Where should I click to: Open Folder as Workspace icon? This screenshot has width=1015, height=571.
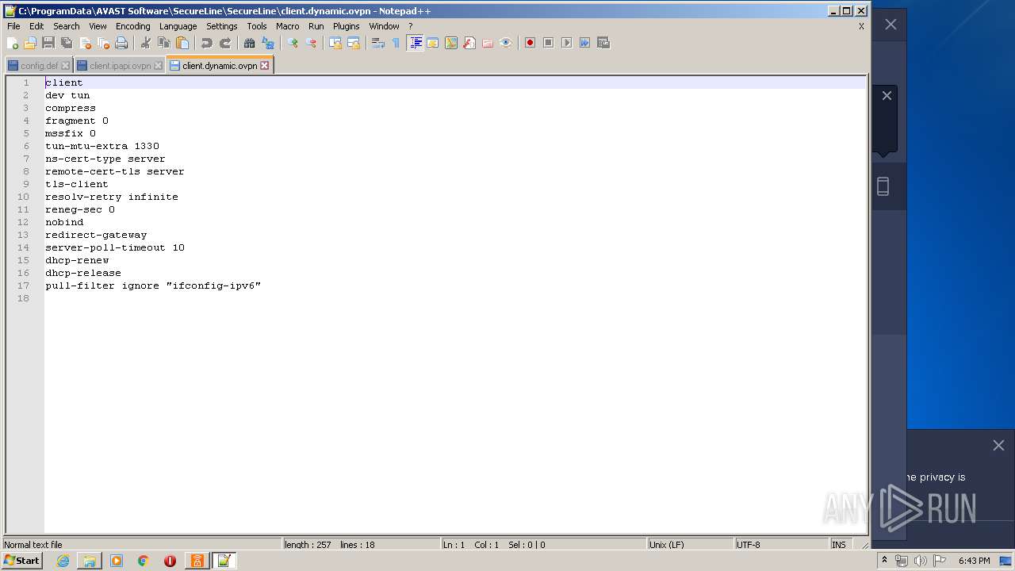pos(488,43)
